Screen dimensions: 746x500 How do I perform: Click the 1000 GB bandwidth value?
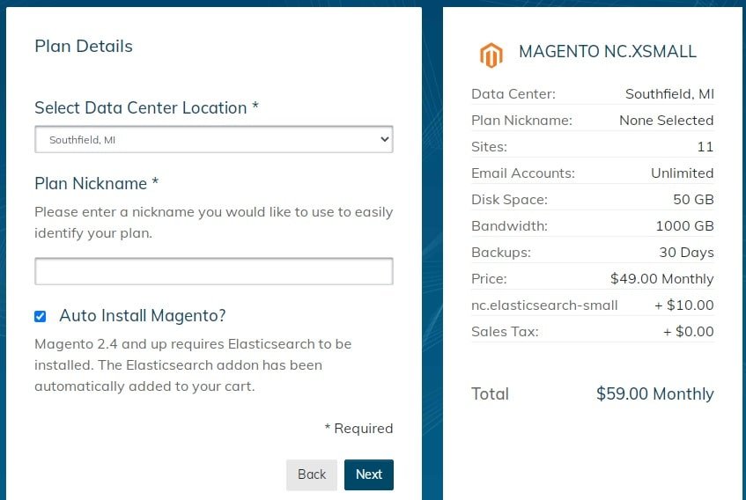(684, 225)
